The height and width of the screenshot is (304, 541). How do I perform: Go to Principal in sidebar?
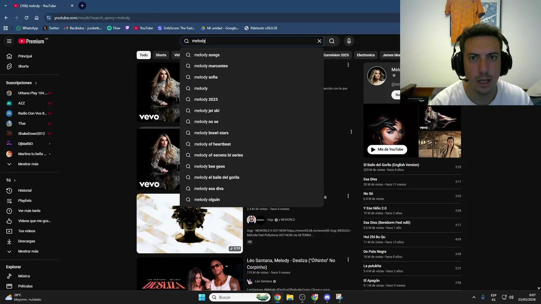pyautogui.click(x=28, y=56)
